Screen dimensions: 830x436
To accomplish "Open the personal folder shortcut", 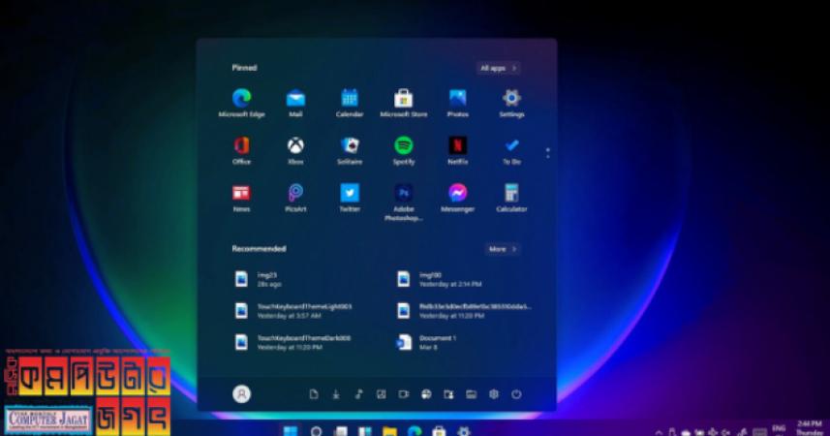I will [448, 394].
